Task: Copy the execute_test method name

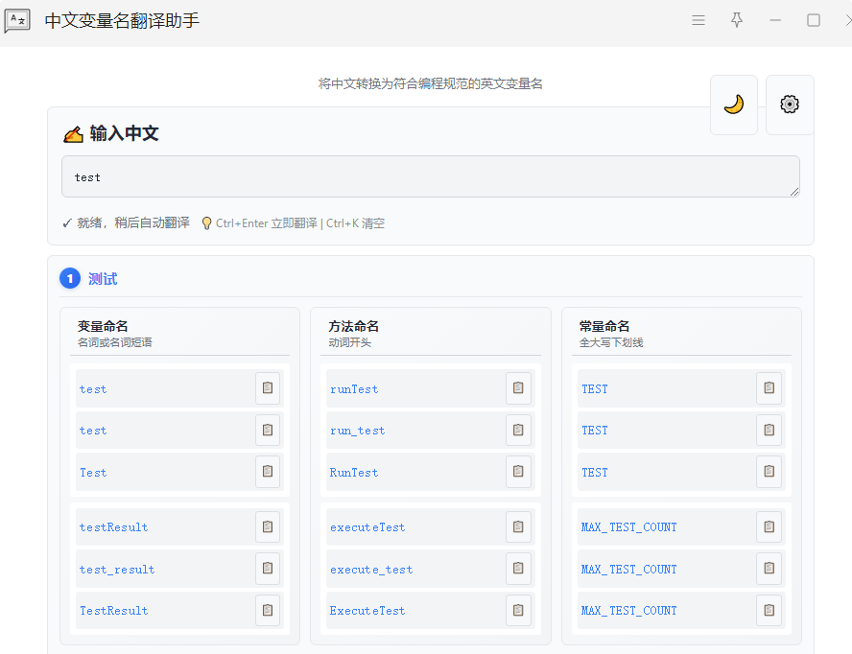Action: pos(518,569)
